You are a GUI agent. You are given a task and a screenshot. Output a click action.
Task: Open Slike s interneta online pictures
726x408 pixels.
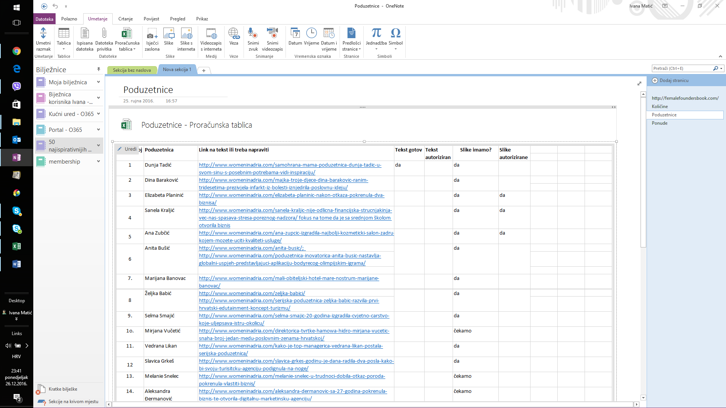(x=186, y=39)
